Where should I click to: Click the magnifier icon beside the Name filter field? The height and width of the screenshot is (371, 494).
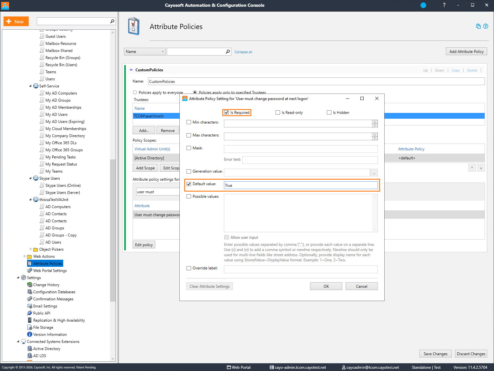[x=228, y=52]
